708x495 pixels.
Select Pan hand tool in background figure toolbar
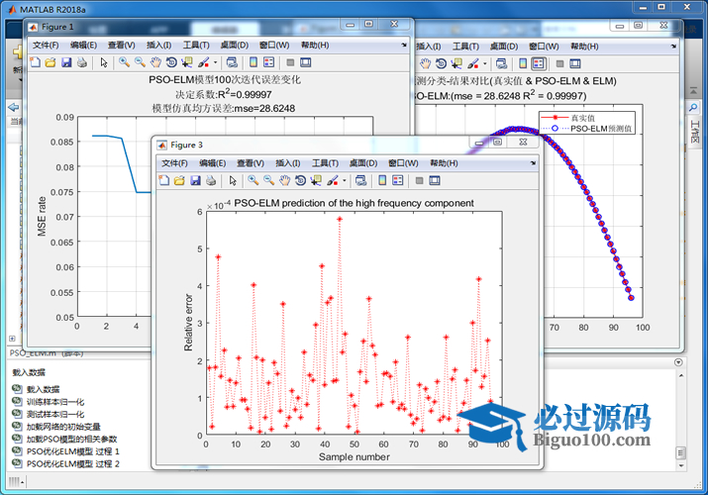coord(425,63)
